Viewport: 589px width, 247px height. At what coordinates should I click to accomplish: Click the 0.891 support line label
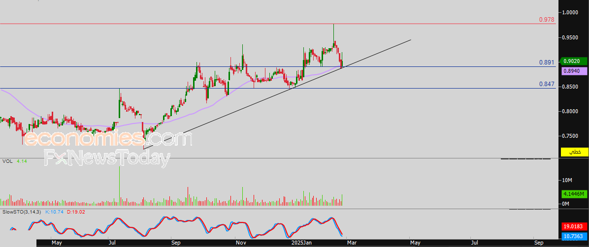pyautogui.click(x=547, y=62)
